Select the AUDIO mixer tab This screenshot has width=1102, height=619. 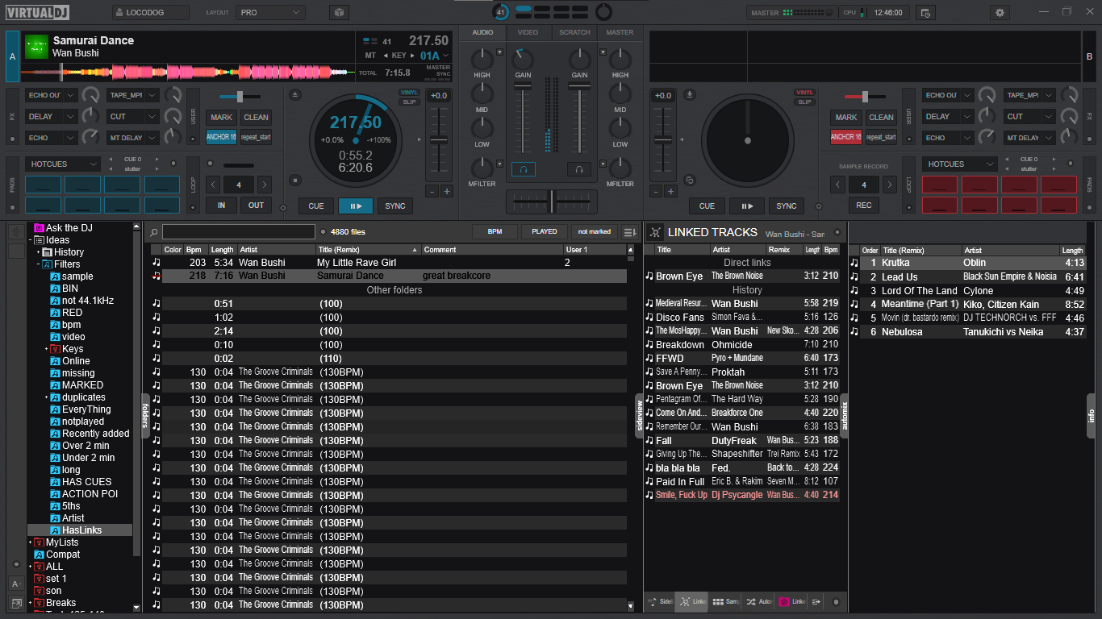[482, 32]
